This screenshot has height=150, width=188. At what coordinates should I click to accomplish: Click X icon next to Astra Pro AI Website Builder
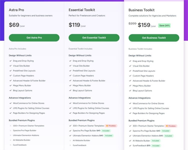tap(11, 140)
